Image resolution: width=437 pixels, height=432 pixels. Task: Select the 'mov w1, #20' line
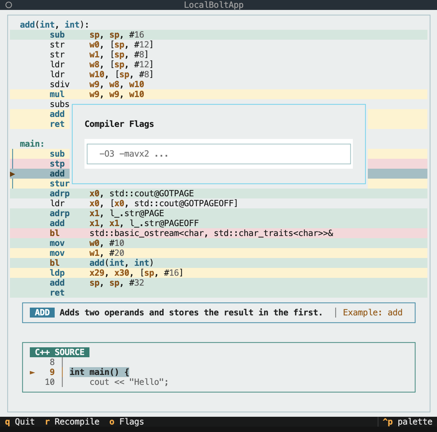(219, 253)
